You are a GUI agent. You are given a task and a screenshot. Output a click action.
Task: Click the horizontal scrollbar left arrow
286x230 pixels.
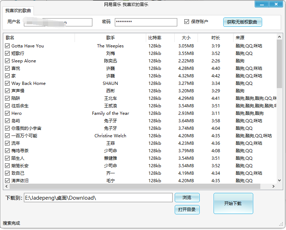tap(6, 186)
